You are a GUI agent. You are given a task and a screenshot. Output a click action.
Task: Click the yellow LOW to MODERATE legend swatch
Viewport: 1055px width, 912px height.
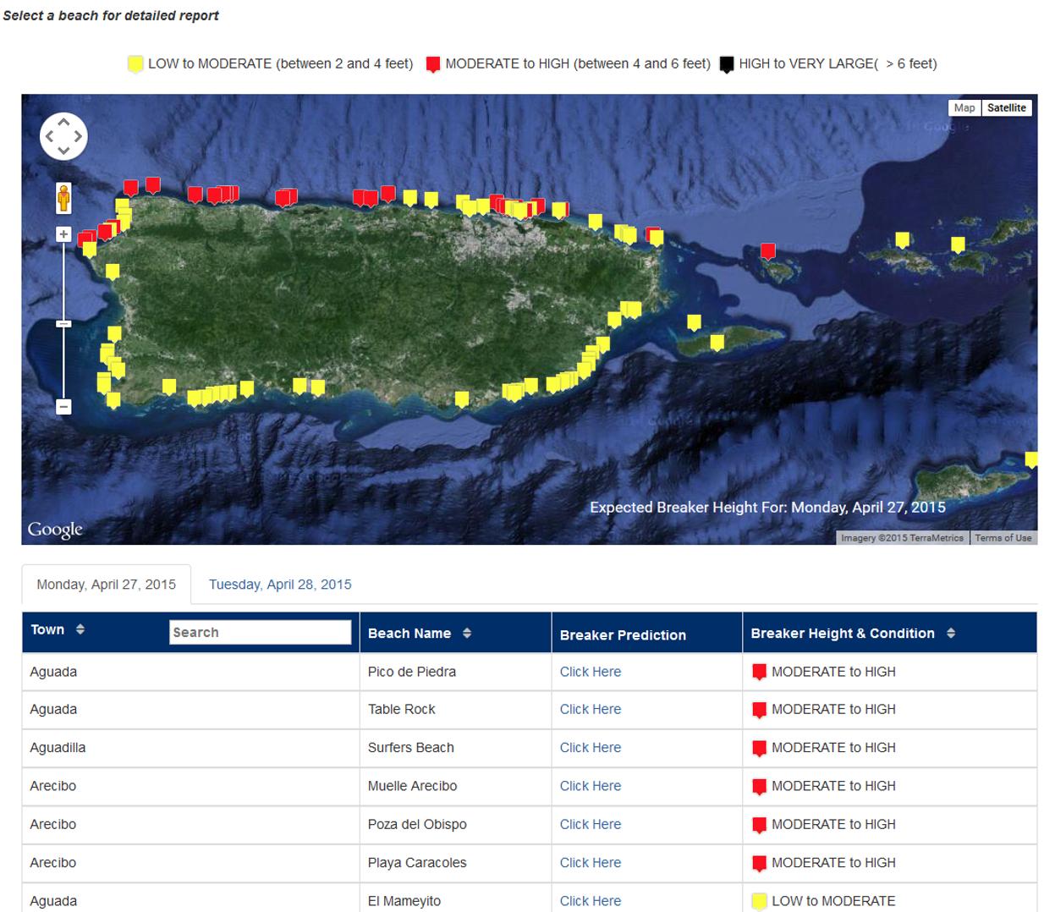[x=135, y=65]
